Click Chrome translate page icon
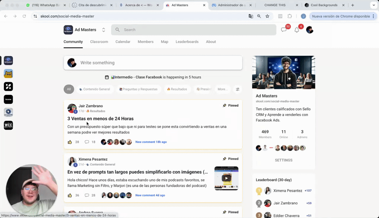Screen dimensions: 379x218 [x=251, y=16]
